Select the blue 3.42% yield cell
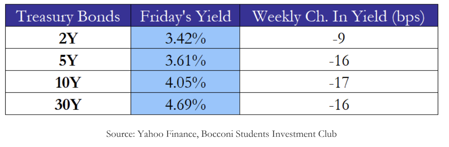This screenshot has width=449, height=147. pos(185,39)
